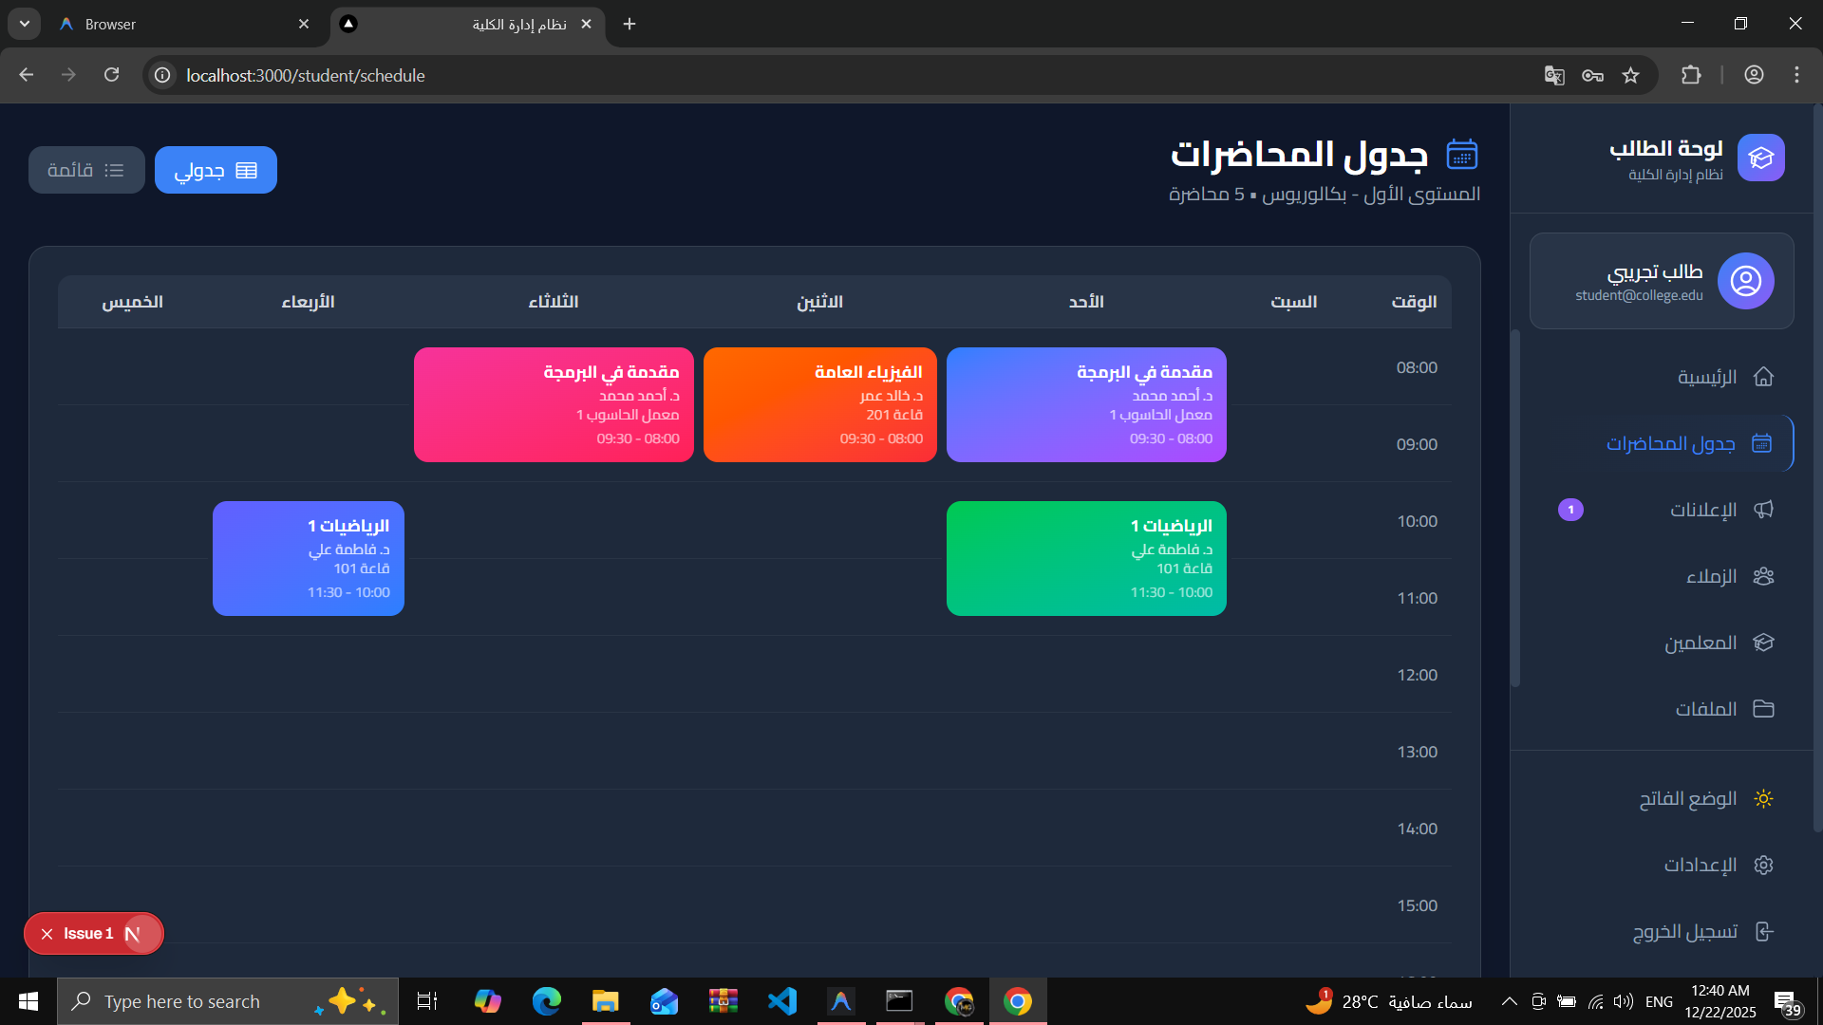This screenshot has height=1025, width=1823.
Task: Click the orange الفيزياء العامة lecture card
Action: click(819, 404)
